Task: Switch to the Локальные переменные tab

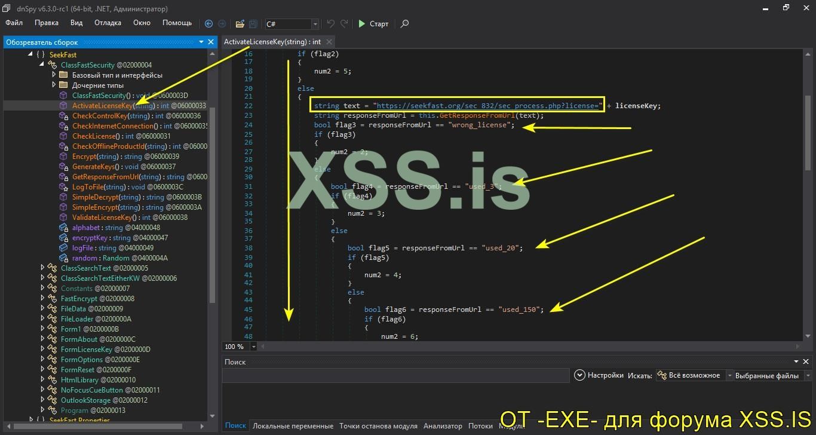Action: tap(293, 426)
